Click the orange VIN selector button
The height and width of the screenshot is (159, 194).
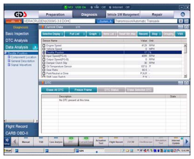tap(14, 21)
